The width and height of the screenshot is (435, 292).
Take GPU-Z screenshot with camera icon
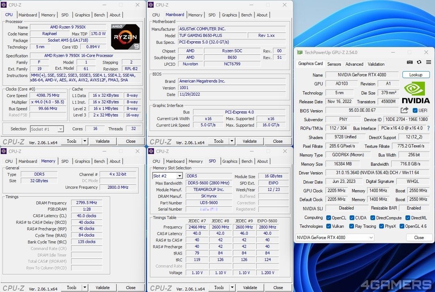point(409,62)
